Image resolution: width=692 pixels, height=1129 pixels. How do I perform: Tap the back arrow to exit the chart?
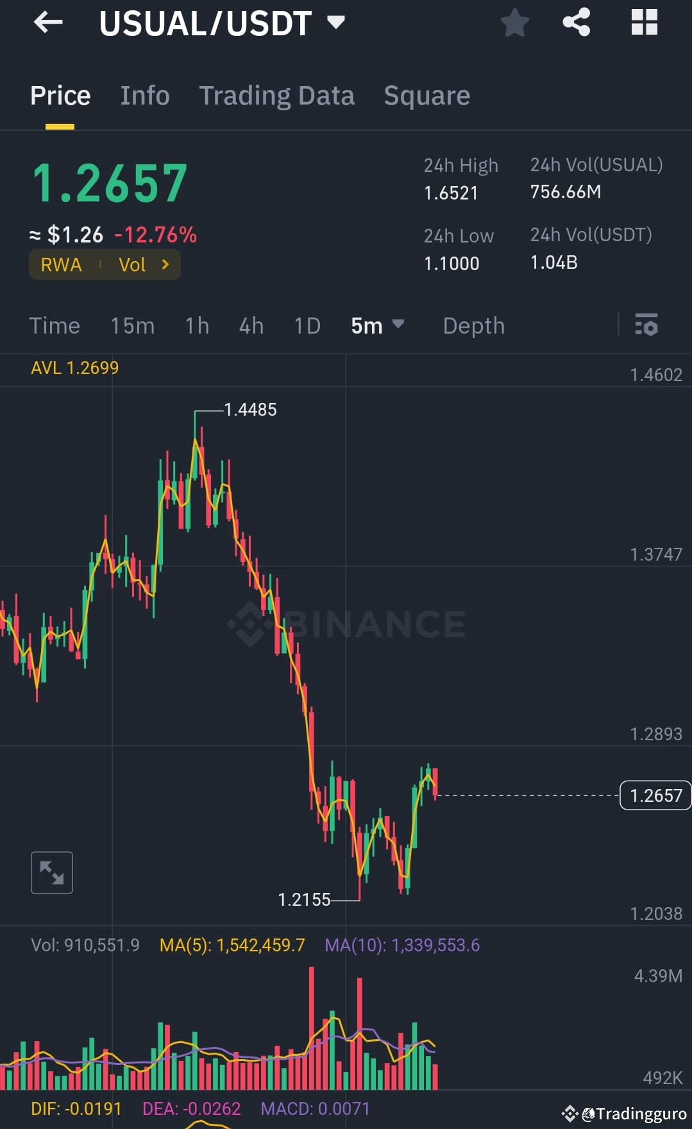[x=47, y=22]
